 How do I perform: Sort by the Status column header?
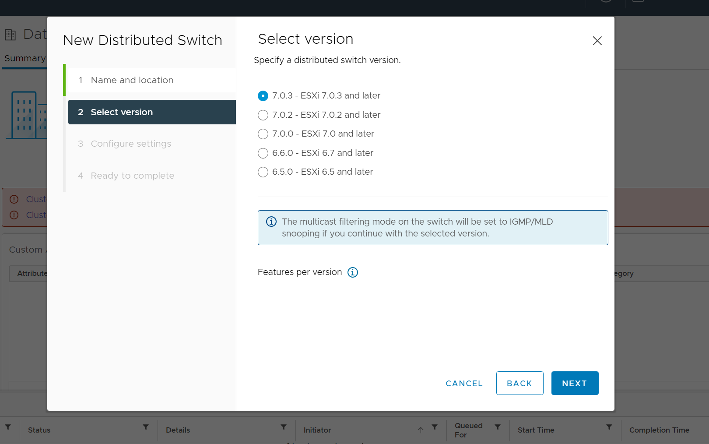pos(39,430)
